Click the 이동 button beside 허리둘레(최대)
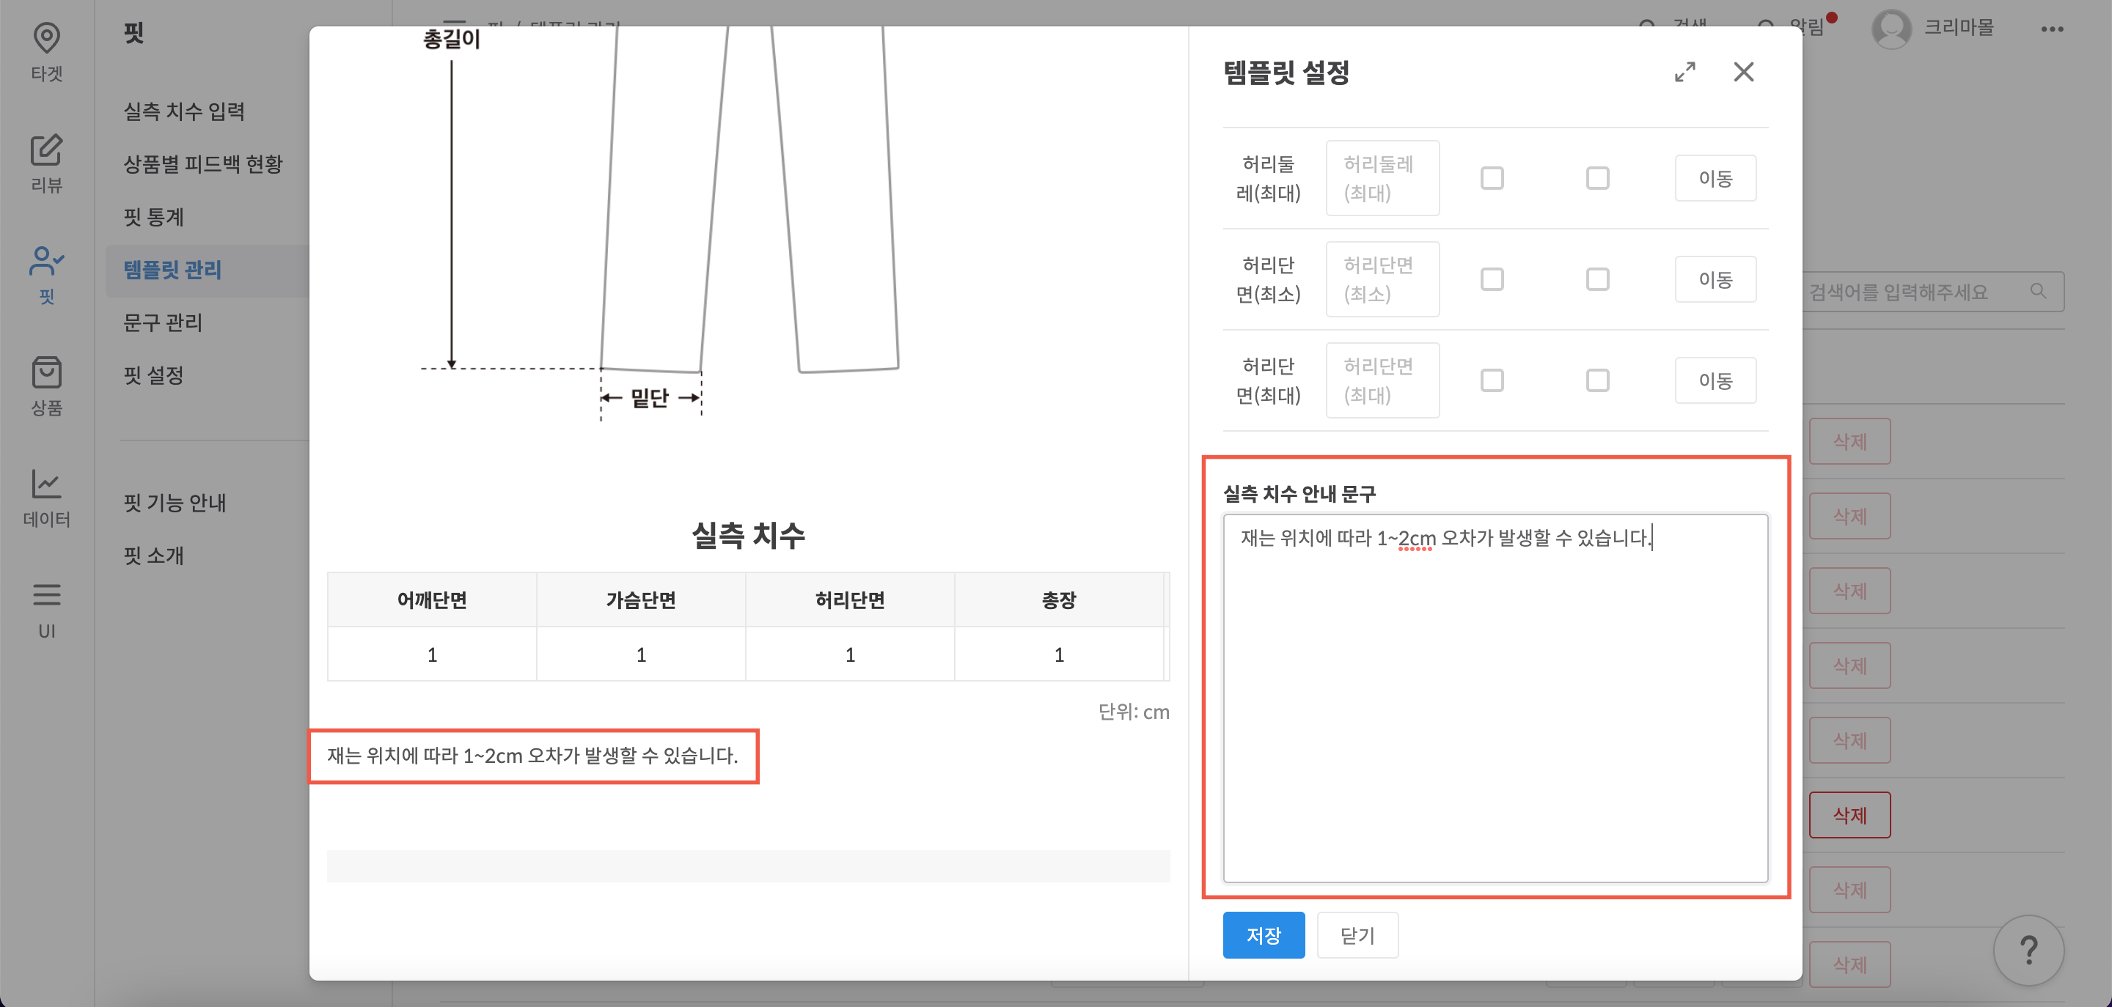Viewport: 2112px width, 1007px height. click(1716, 177)
